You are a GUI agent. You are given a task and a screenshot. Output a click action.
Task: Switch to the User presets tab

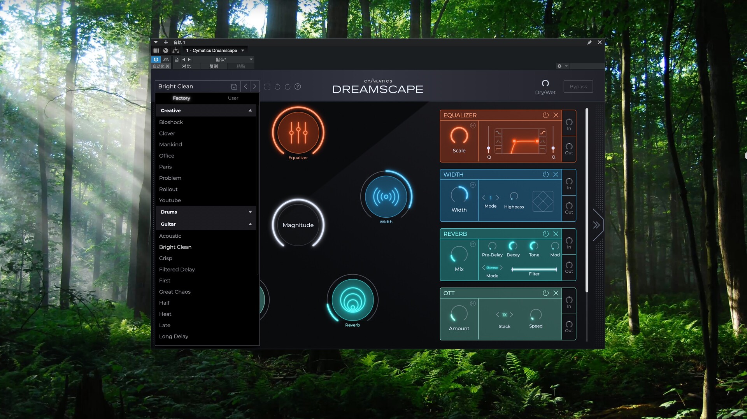click(x=233, y=98)
